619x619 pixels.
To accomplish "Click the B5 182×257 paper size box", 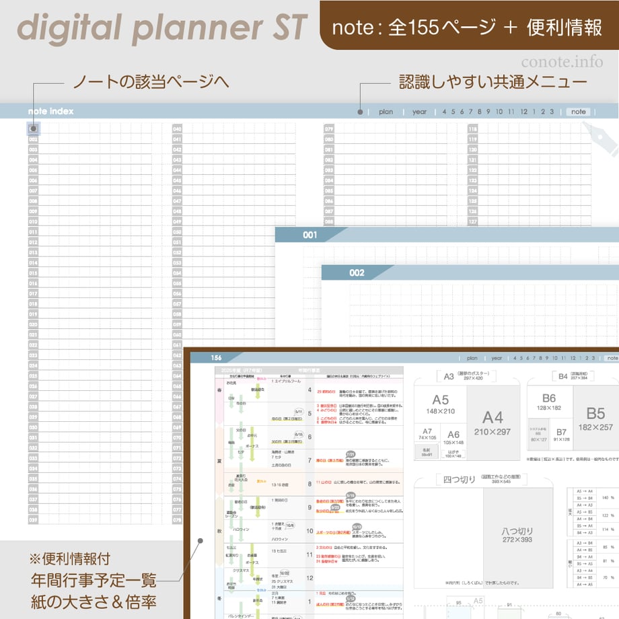I will 595,418.
